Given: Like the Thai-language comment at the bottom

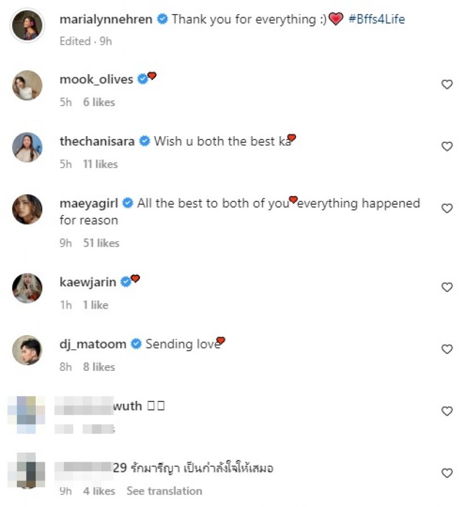Looking at the screenshot, I should click(447, 472).
